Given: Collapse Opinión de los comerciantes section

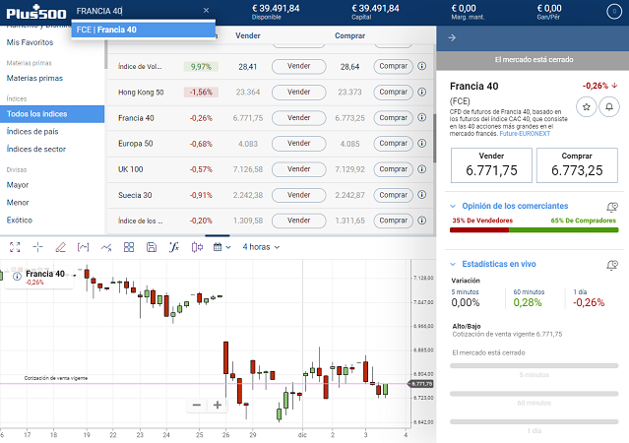Looking at the screenshot, I should tap(453, 207).
